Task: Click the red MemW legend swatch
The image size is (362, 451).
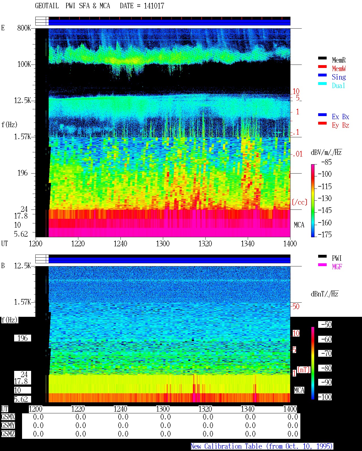Action: [322, 67]
